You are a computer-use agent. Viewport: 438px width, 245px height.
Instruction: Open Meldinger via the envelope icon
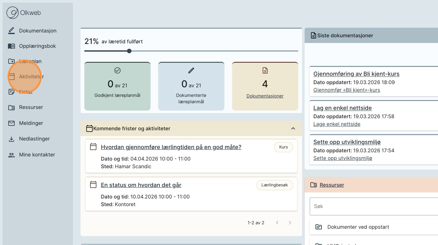(11, 123)
